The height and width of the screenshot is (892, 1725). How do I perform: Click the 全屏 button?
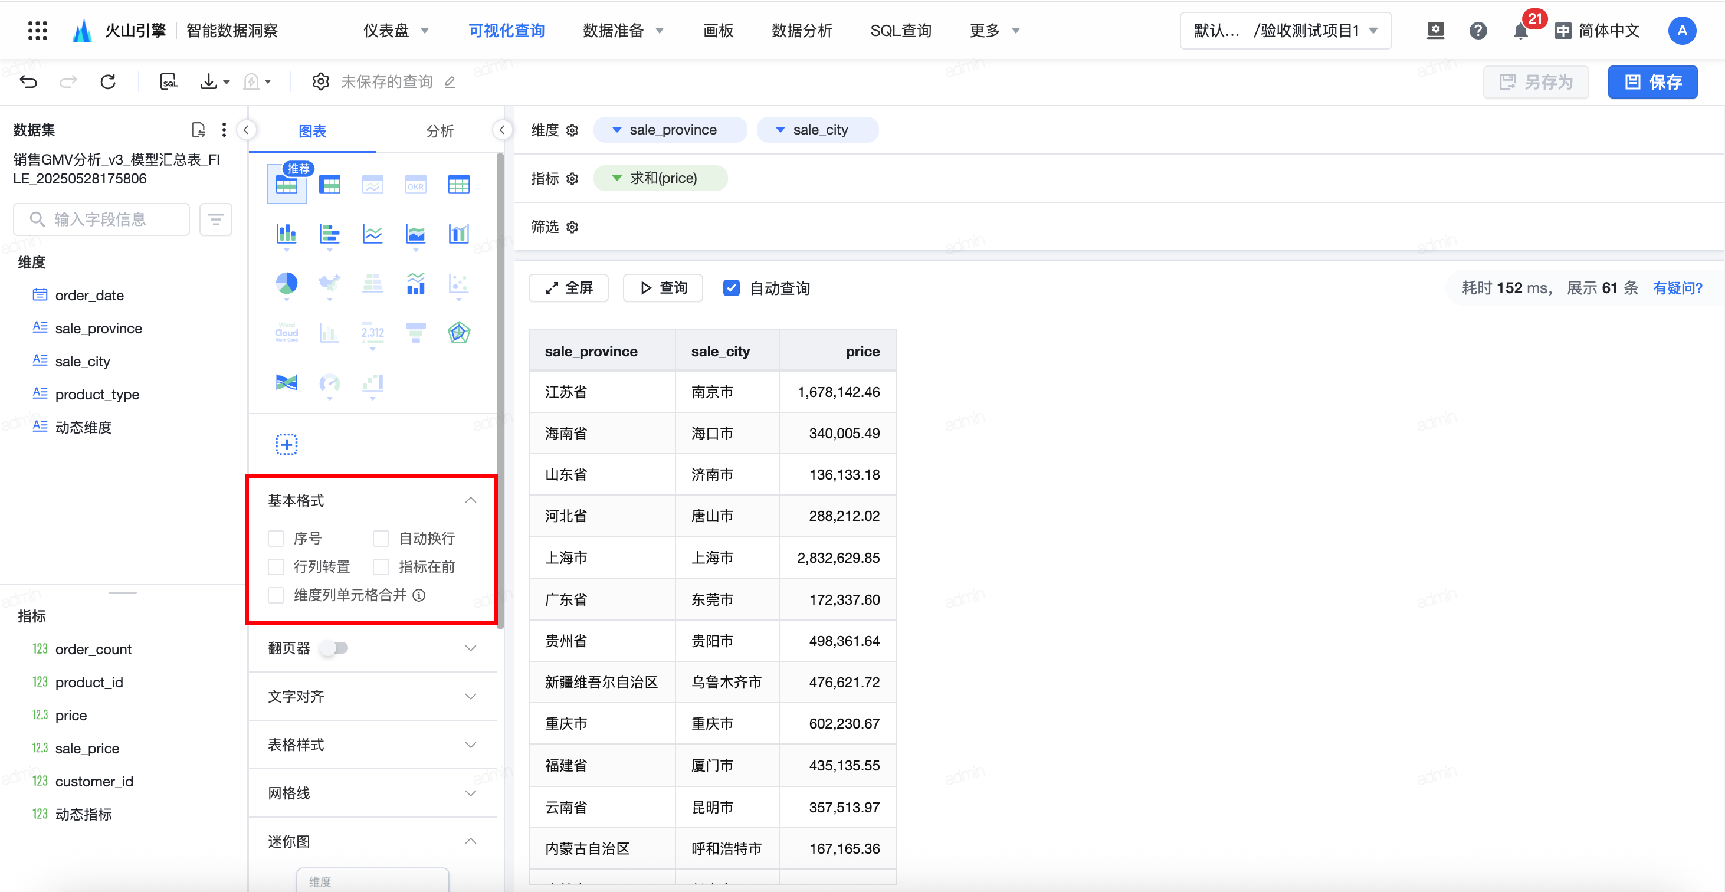569,288
